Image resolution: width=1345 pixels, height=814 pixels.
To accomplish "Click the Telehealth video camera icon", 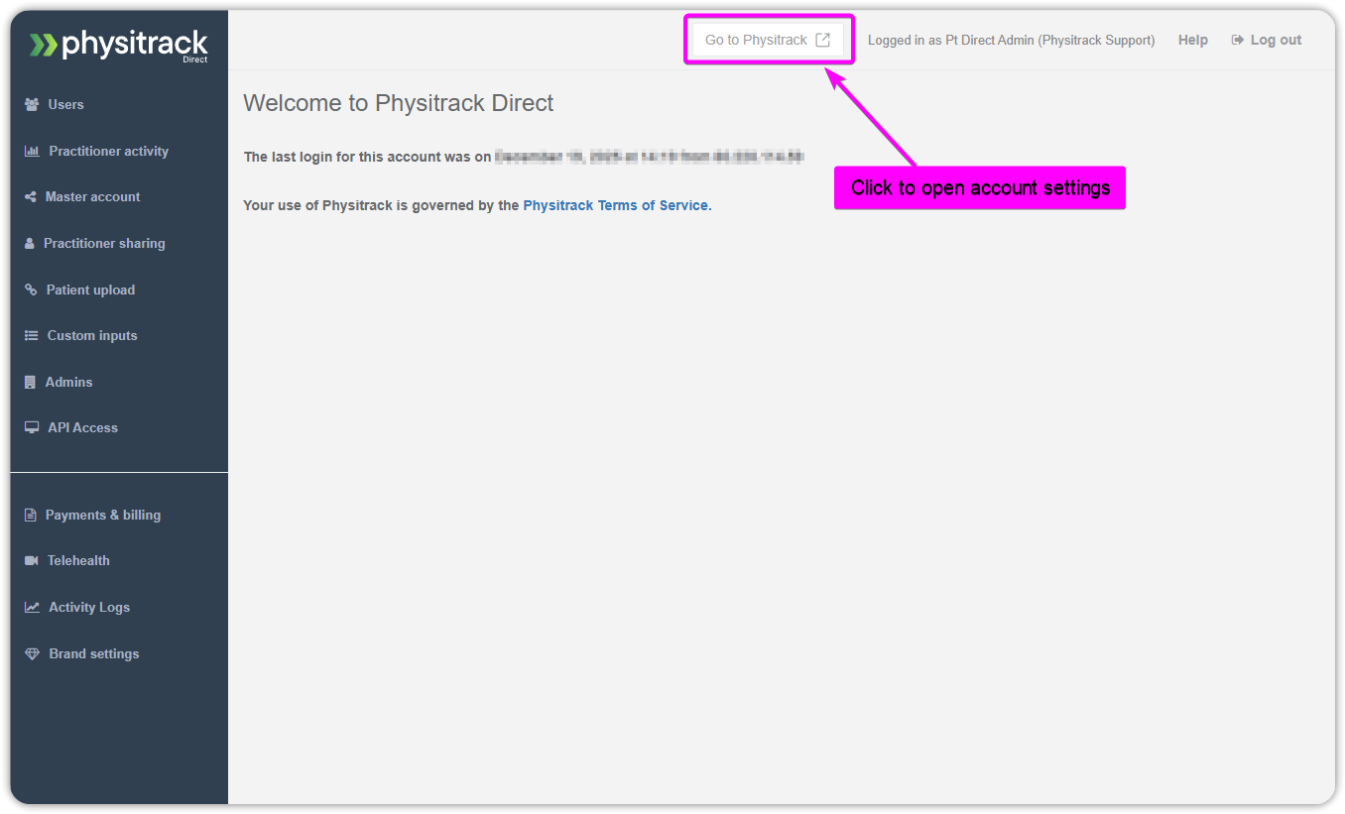I will 31,560.
